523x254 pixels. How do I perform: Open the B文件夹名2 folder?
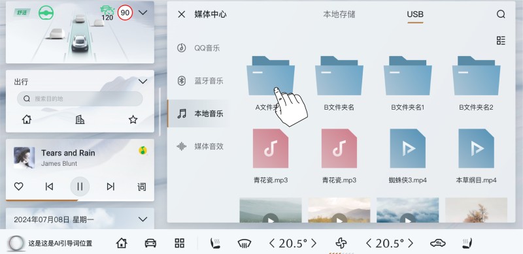coord(476,84)
